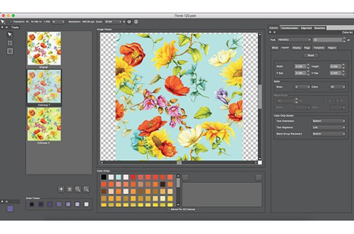Screen dimensions: 354x234
Task: Switch to the Colorist panel tab
Action: (274, 28)
